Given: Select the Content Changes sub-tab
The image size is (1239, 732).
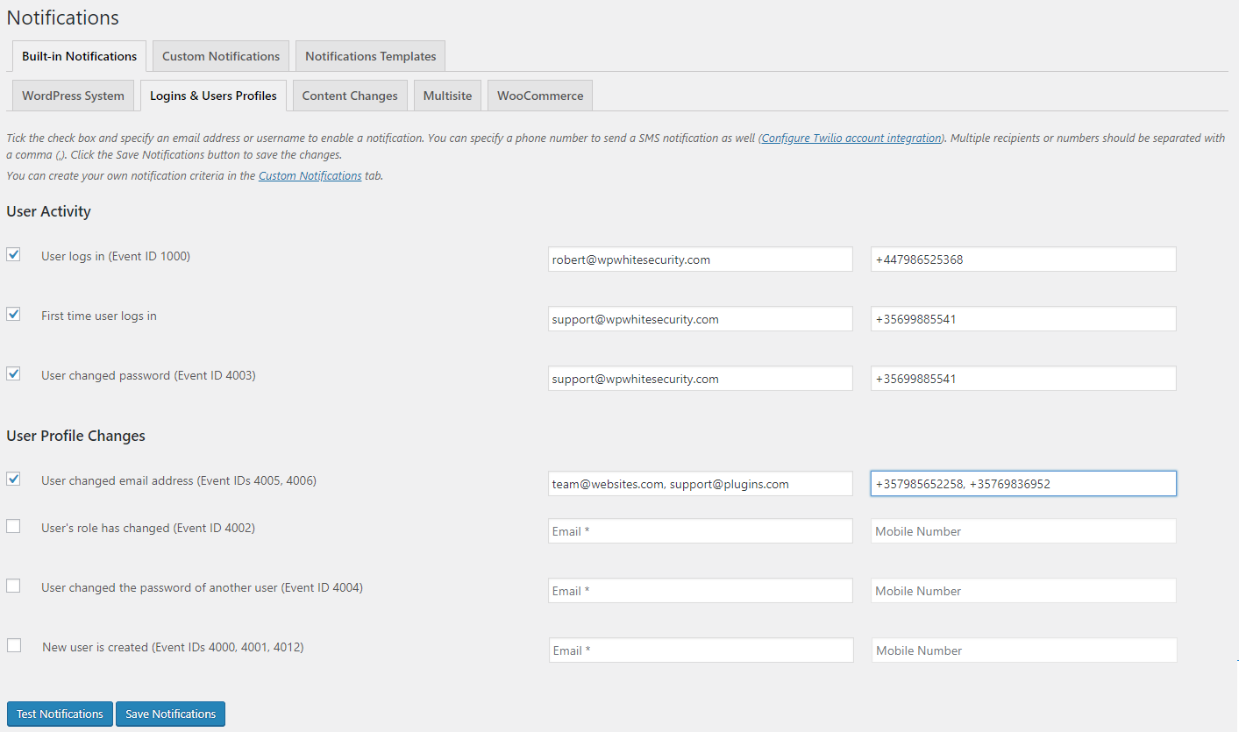Looking at the screenshot, I should (350, 96).
